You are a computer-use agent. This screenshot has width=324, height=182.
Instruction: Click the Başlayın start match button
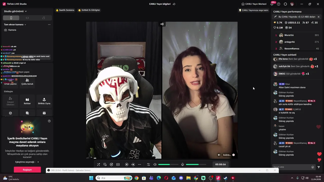(x=27, y=170)
